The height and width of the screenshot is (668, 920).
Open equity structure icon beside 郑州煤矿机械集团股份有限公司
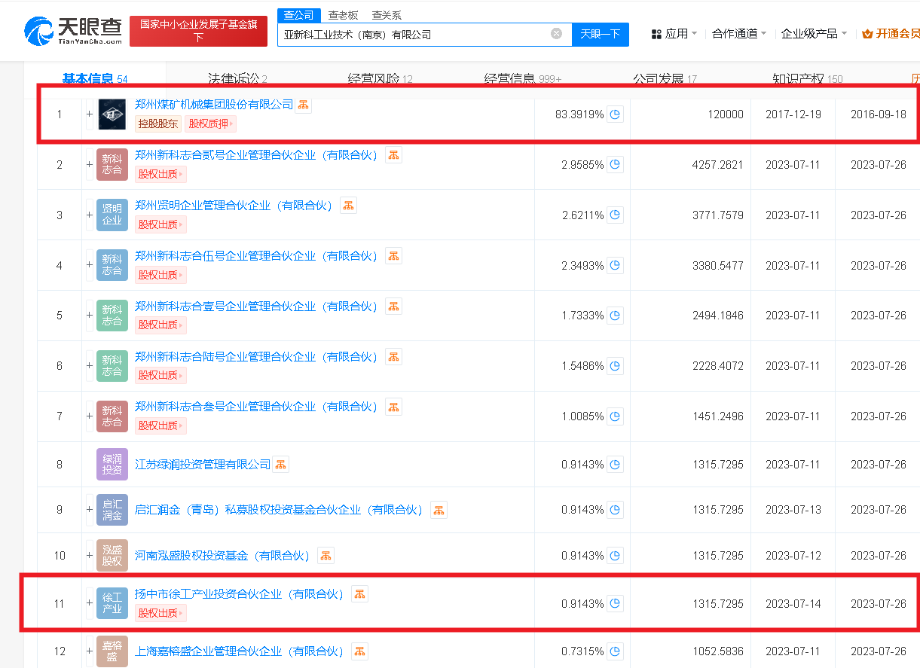[x=303, y=105]
